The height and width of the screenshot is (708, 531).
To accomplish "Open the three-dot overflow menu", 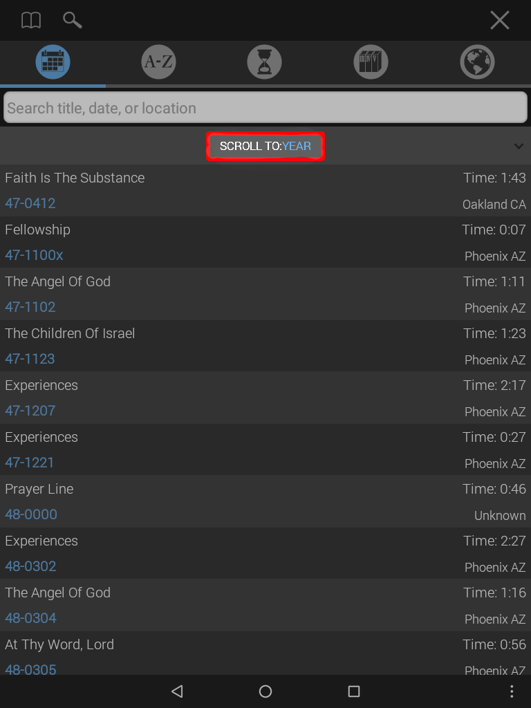I will [512, 691].
